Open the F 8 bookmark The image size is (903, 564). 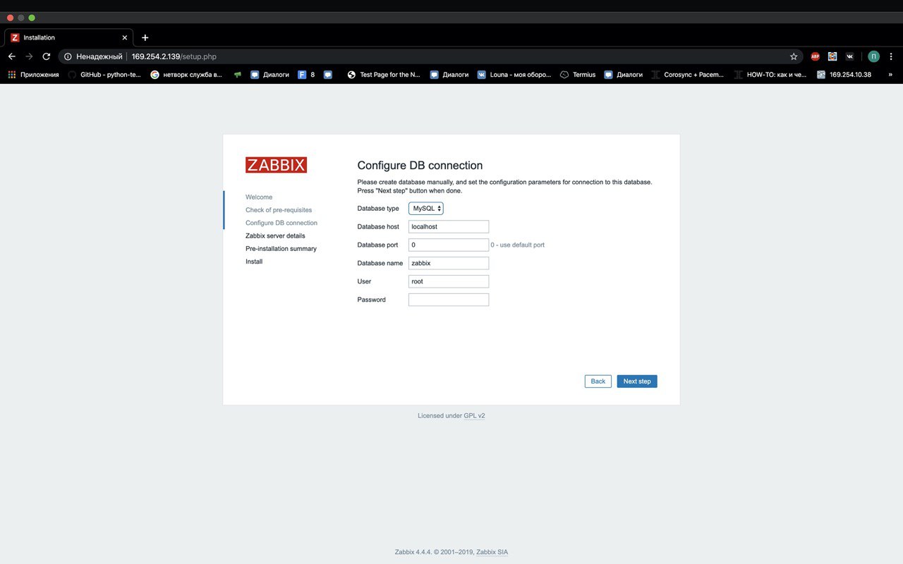point(306,74)
